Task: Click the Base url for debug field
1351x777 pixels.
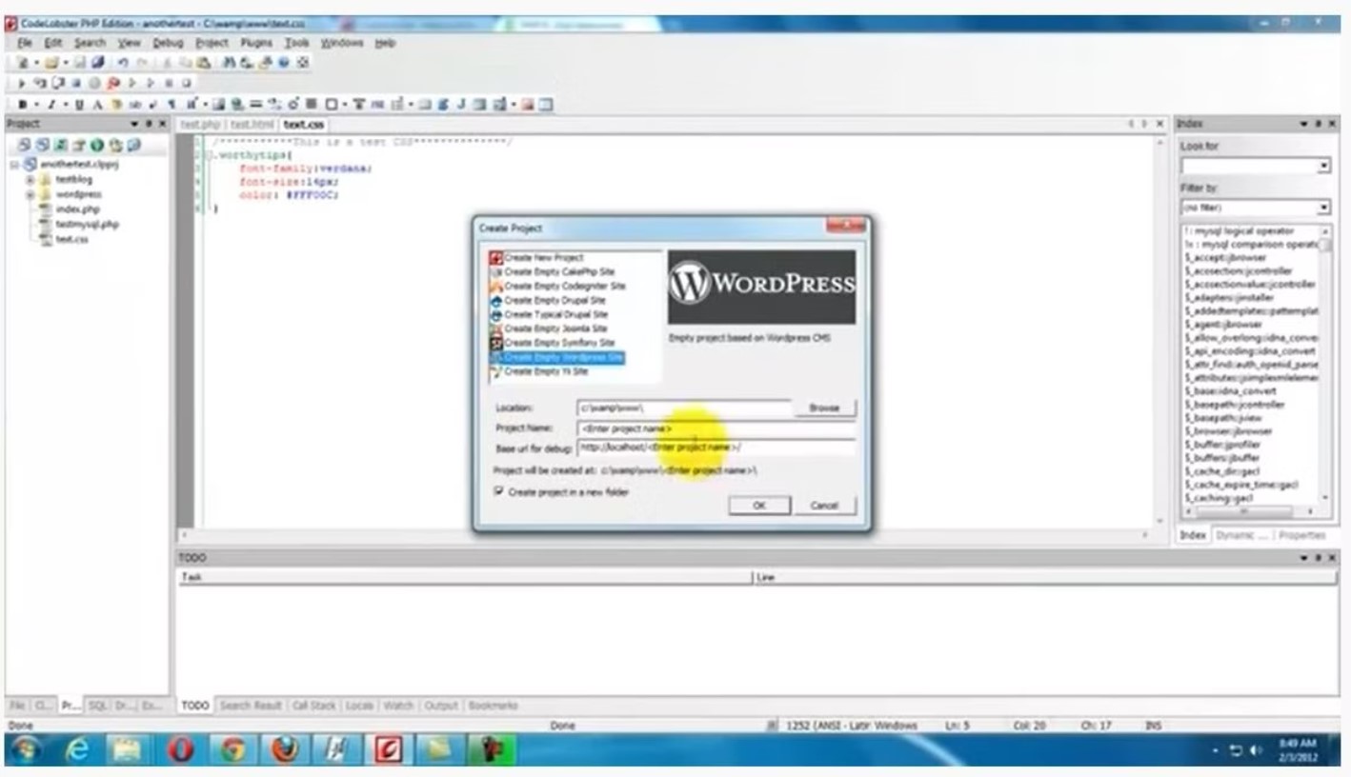Action: pos(716,448)
